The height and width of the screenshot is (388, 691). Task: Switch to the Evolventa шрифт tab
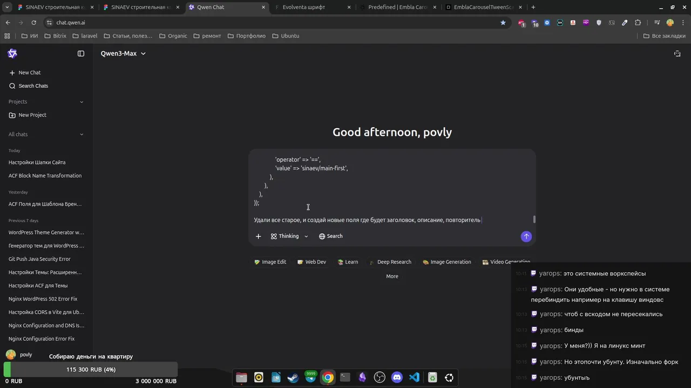pos(312,8)
